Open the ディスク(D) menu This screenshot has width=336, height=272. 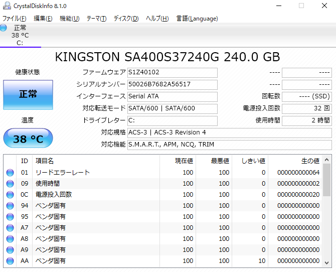coord(126,19)
